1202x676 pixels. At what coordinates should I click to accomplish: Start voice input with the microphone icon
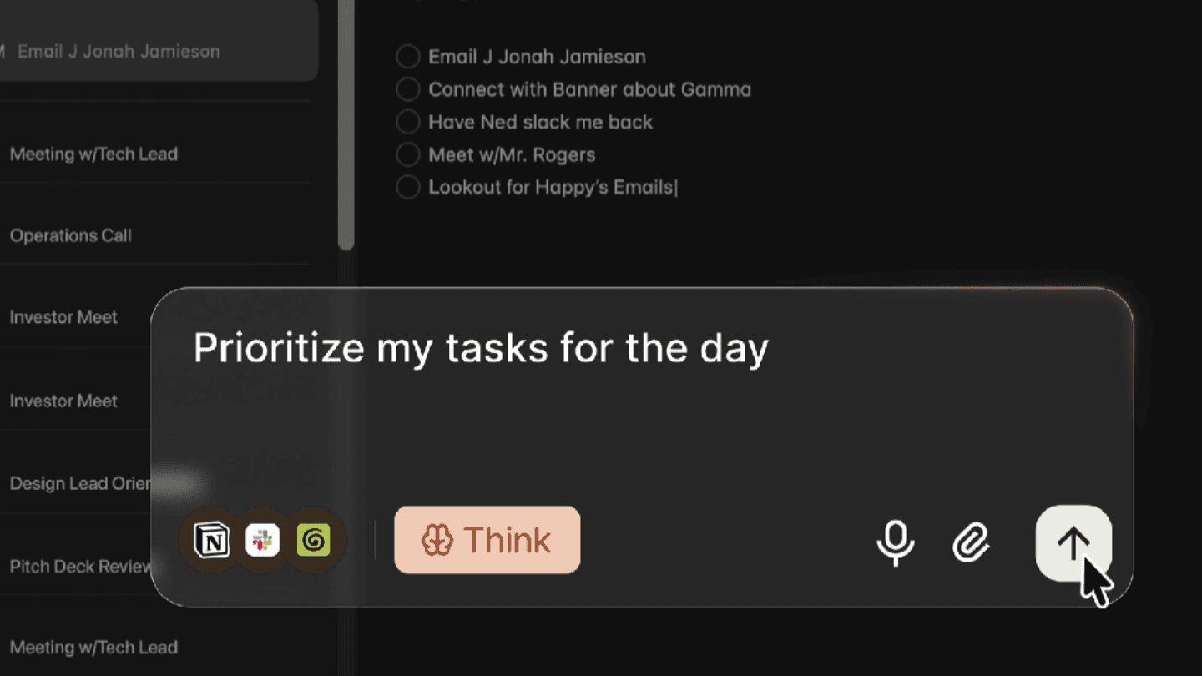pyautogui.click(x=896, y=543)
